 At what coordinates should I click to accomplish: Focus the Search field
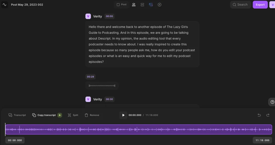[x=240, y=5]
